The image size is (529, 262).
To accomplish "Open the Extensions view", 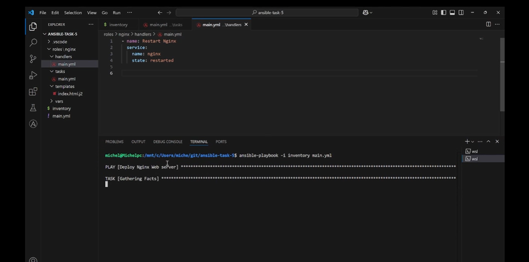I will point(33,92).
